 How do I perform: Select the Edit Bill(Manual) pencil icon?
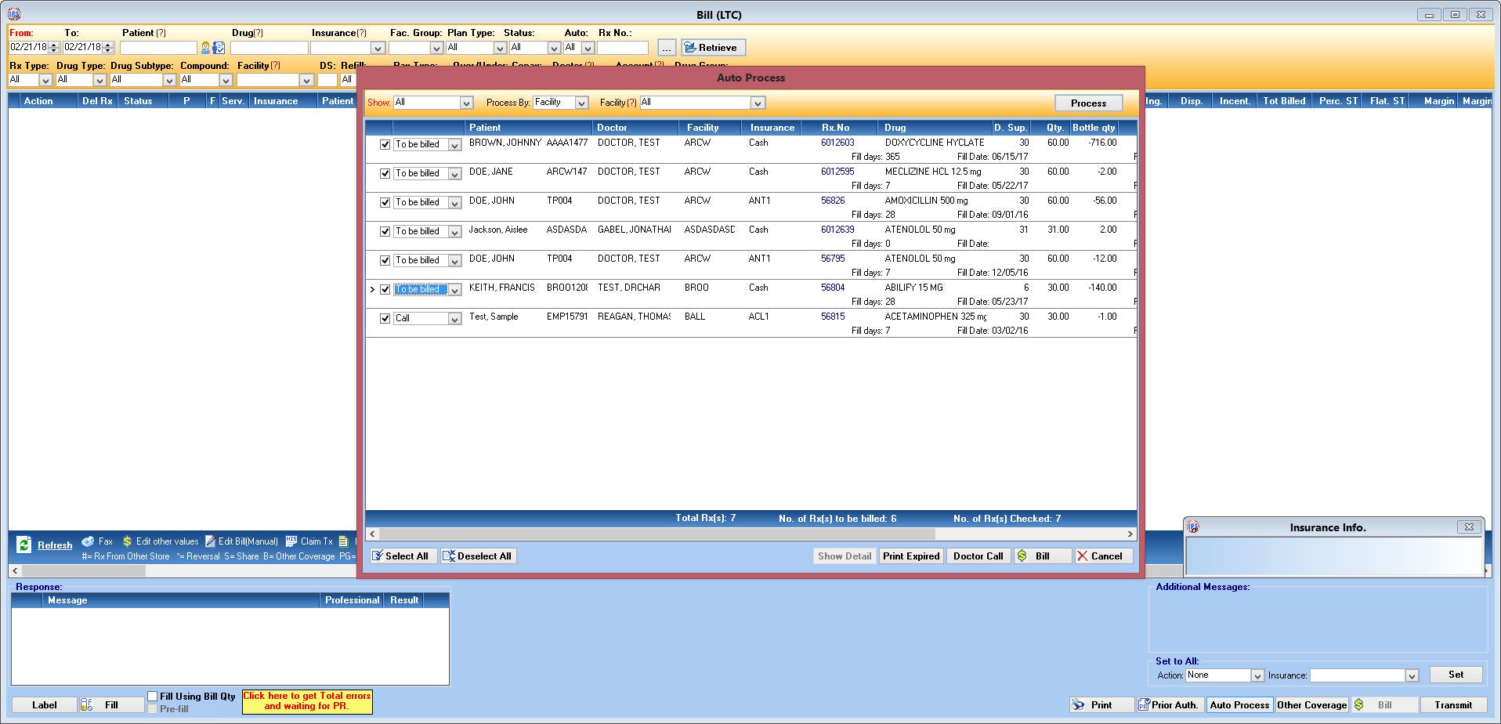(210, 541)
